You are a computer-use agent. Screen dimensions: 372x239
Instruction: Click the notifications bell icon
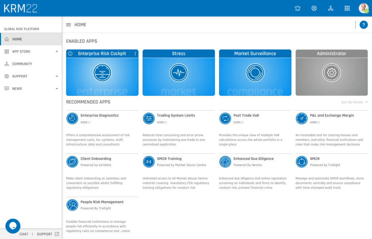pyautogui.click(x=298, y=8)
